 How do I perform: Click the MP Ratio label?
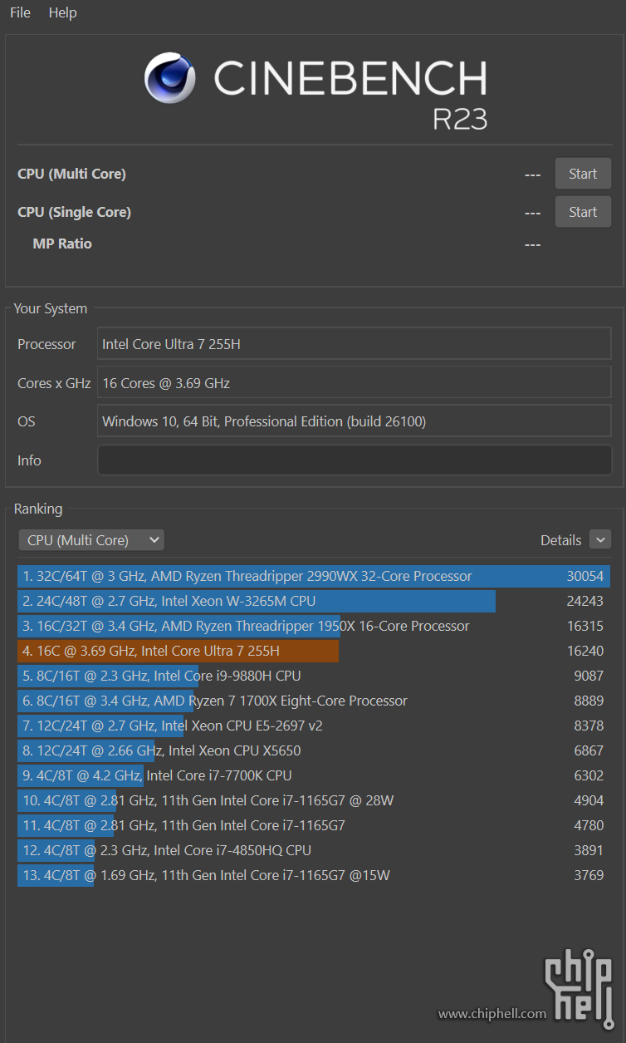coord(62,244)
